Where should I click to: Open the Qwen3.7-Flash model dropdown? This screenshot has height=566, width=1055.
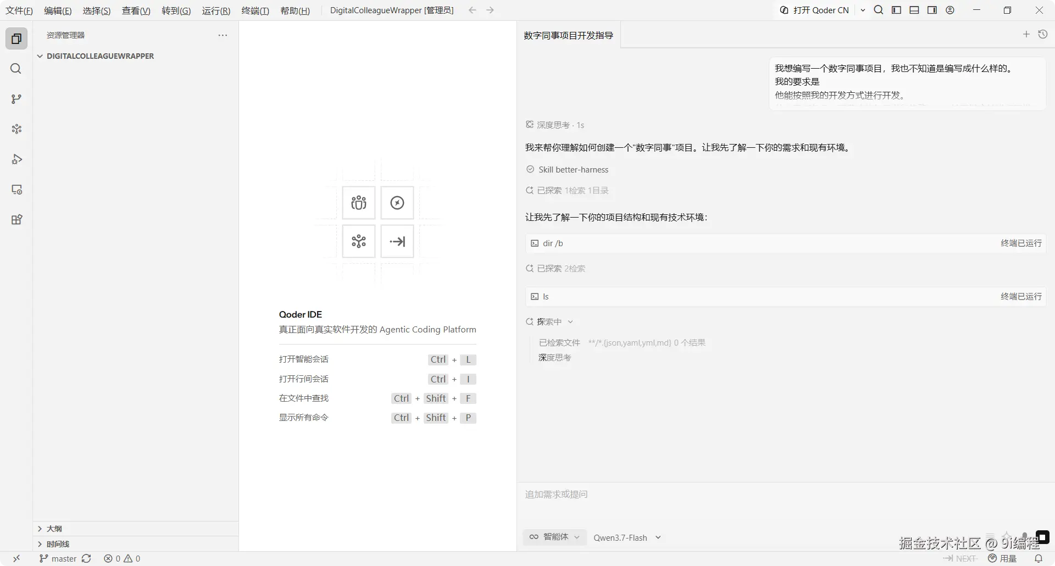627,537
